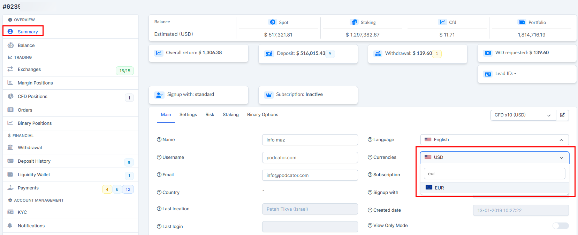Click the Balance scales icon in sidebar
Screen dimensions: 578x235
tap(10, 45)
